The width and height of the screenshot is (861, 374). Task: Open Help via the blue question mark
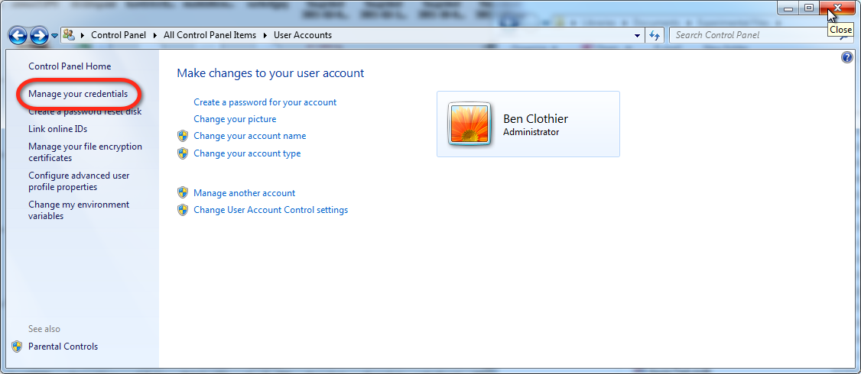pyautogui.click(x=847, y=57)
